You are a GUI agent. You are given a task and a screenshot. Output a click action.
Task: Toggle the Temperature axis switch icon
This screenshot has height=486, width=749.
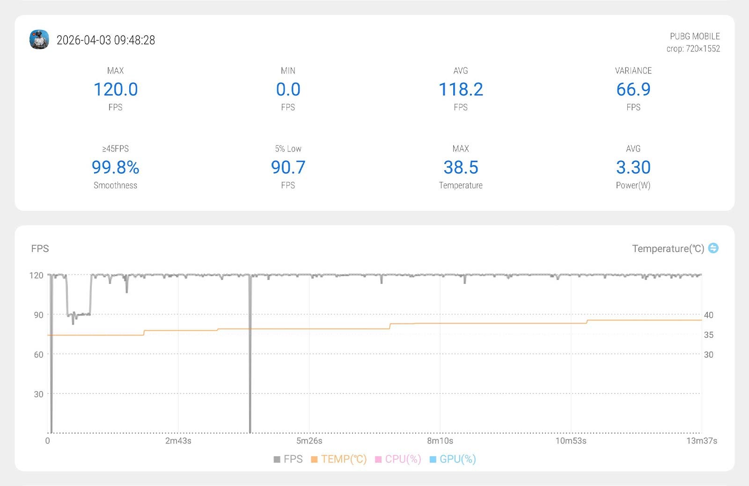(713, 248)
